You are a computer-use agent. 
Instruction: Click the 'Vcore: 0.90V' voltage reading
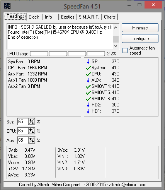pyautogui.click(x=22, y=163)
